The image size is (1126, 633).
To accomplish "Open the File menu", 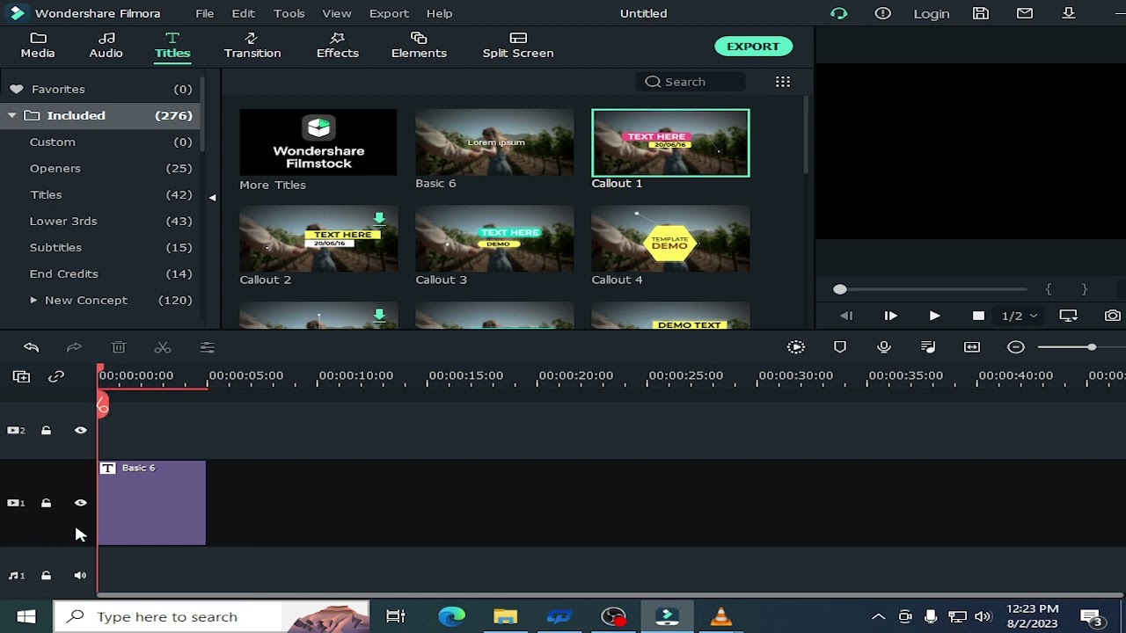I will click(204, 13).
